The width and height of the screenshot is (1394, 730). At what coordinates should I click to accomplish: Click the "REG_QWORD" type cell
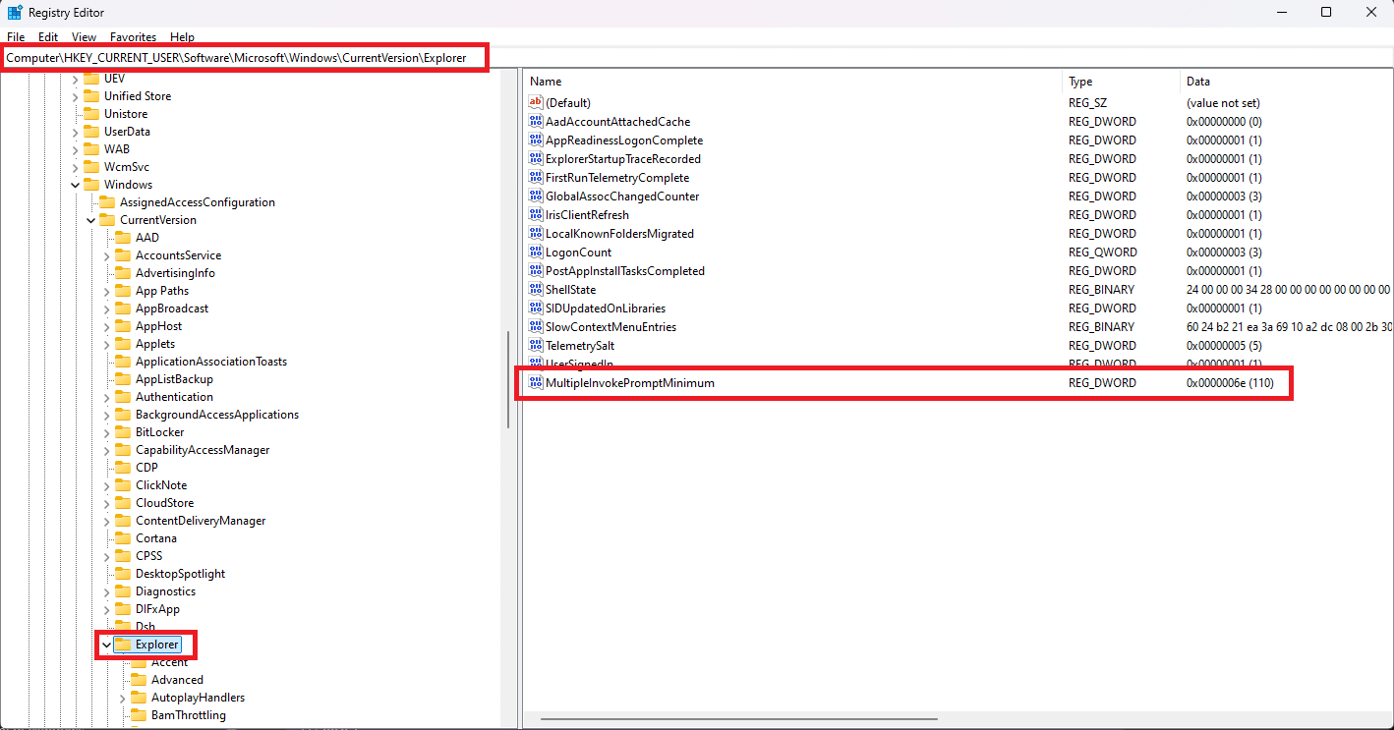click(1102, 253)
